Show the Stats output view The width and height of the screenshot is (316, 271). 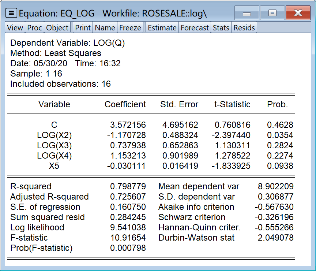221,28
